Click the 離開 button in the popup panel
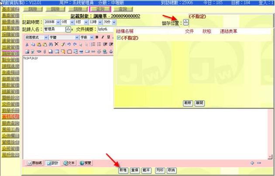Screen dimensions: 275x176 pos(199,103)
